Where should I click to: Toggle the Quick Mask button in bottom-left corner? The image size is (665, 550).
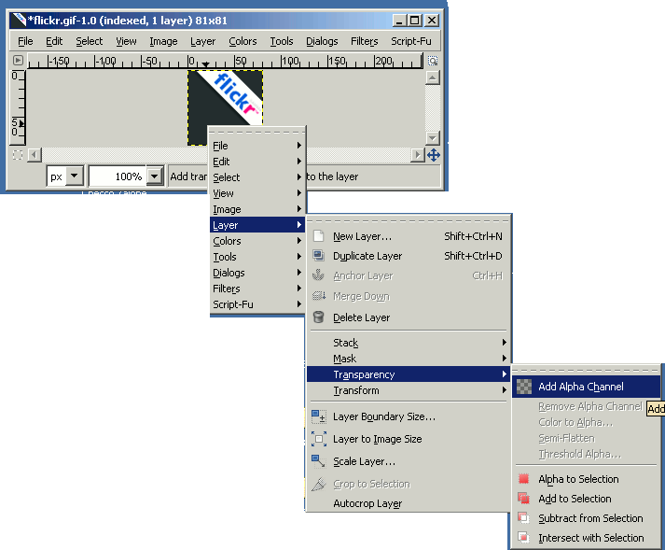pos(18,155)
